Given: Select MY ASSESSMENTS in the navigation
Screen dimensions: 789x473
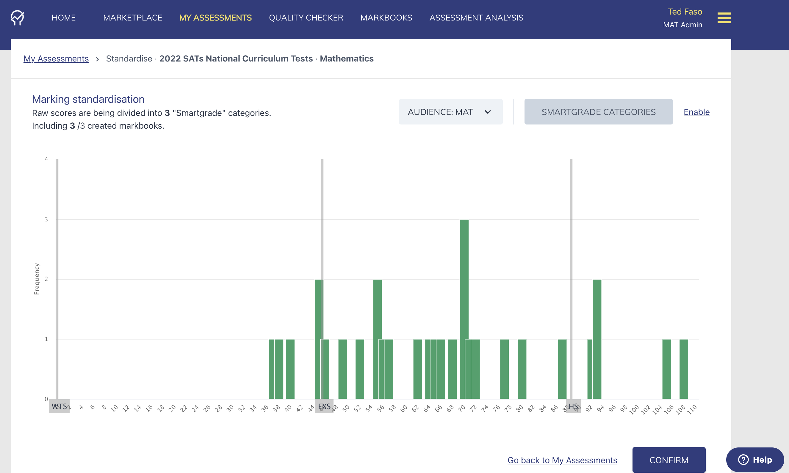Looking at the screenshot, I should pos(215,18).
